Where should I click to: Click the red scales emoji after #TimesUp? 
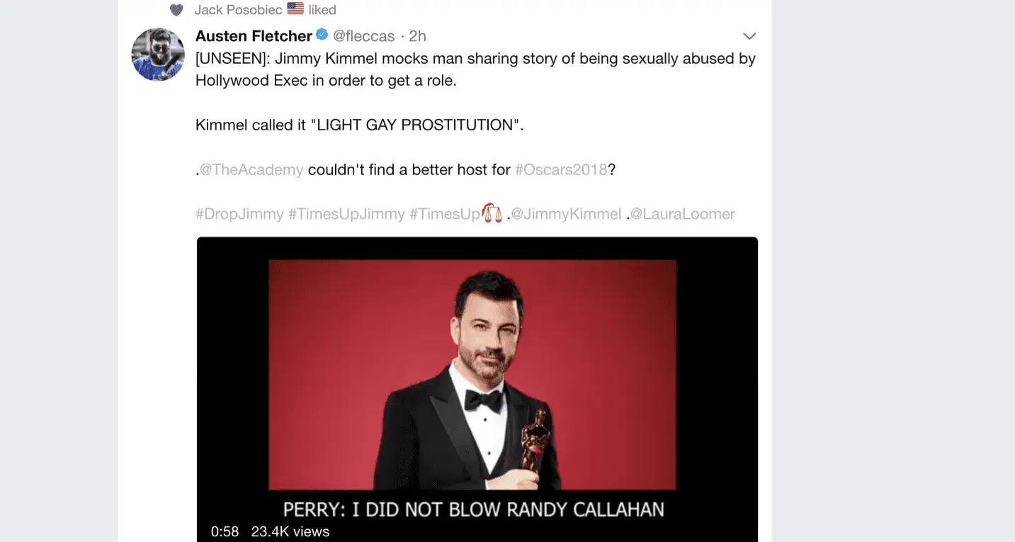pyautogui.click(x=492, y=213)
